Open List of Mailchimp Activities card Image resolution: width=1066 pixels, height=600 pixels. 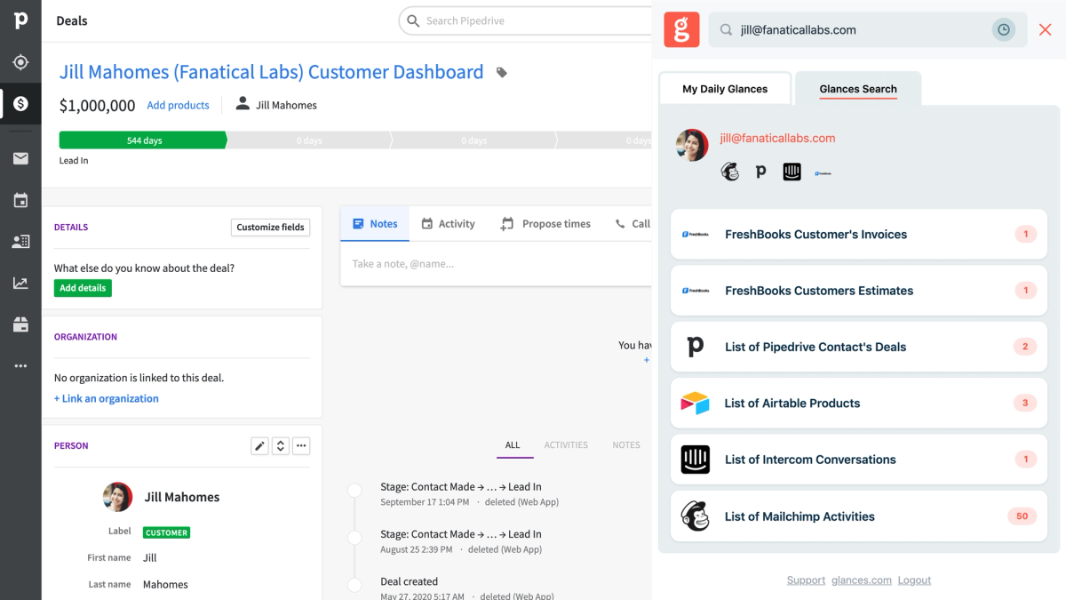click(x=859, y=516)
